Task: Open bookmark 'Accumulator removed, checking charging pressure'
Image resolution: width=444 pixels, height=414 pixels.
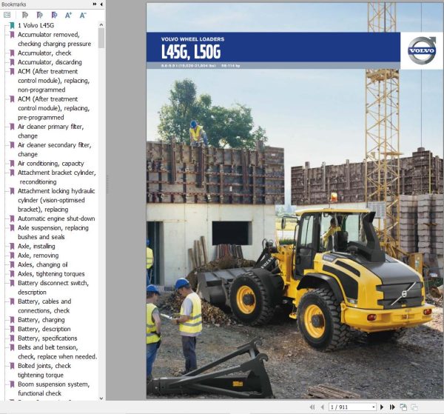Action: (54, 39)
